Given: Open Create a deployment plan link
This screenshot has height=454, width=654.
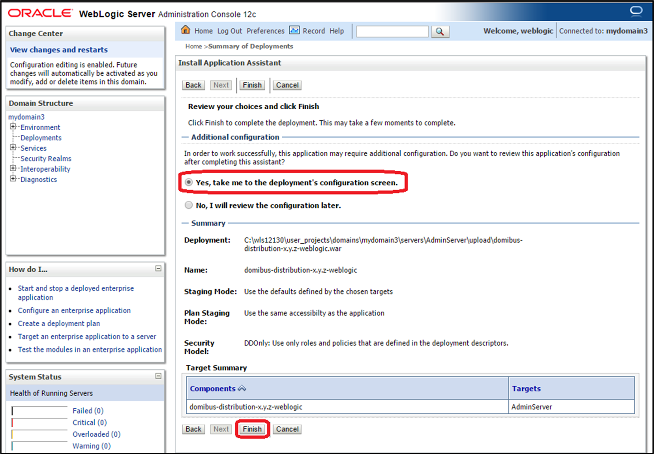Looking at the screenshot, I should click(59, 324).
